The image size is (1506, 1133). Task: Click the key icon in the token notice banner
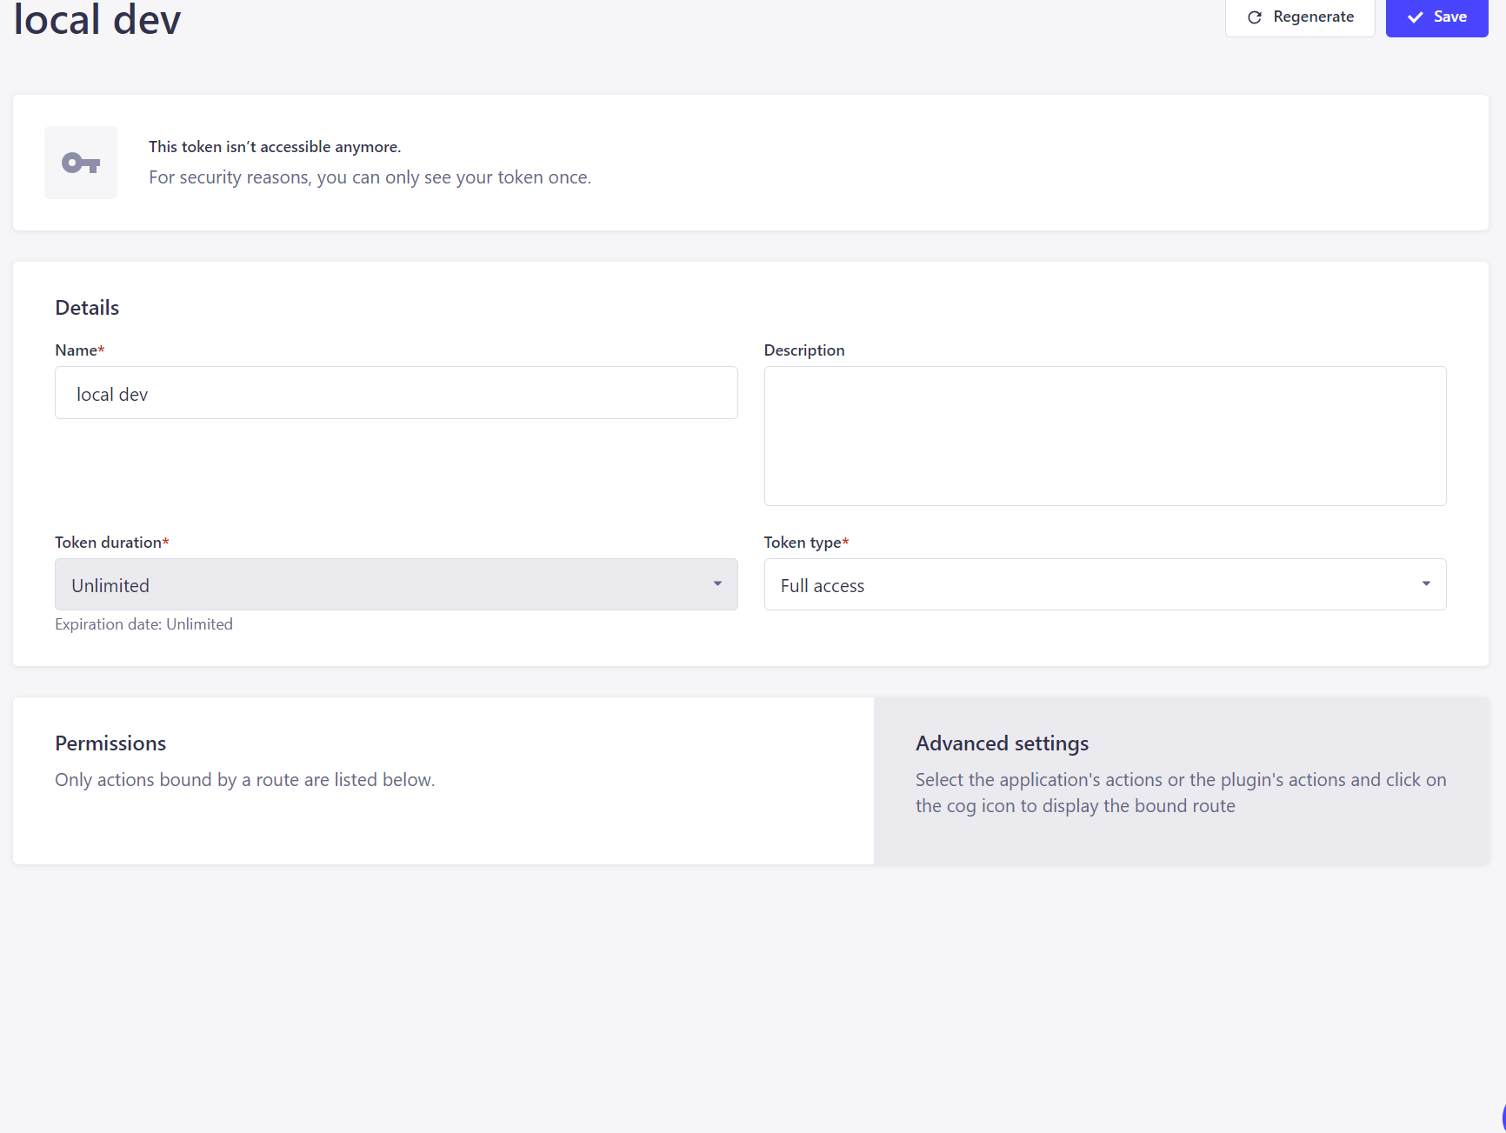[80, 162]
